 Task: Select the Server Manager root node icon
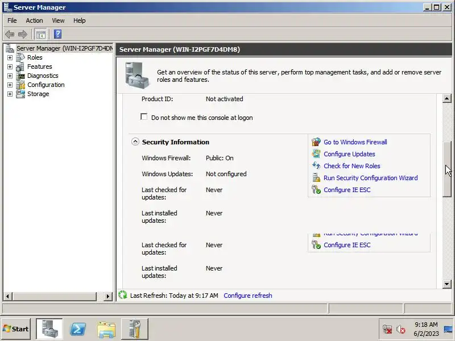click(x=10, y=48)
